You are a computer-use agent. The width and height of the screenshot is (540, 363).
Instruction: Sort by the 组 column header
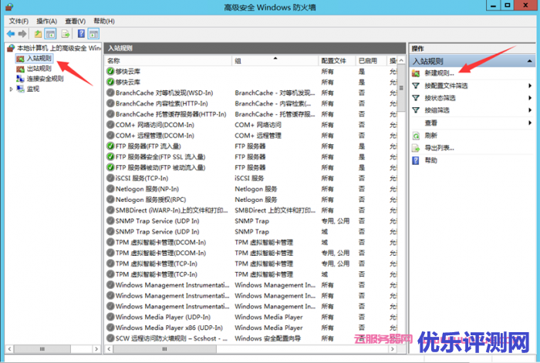pyautogui.click(x=275, y=61)
